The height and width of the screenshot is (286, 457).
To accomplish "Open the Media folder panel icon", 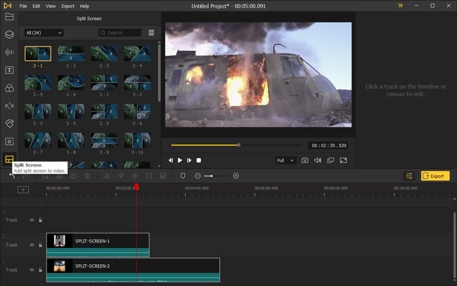I will tap(9, 17).
